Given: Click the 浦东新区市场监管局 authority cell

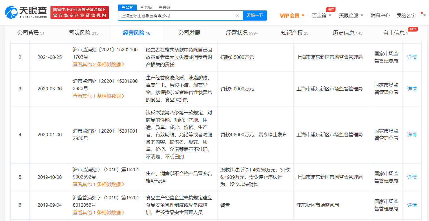Looking at the screenshot, I should pos(318,205).
